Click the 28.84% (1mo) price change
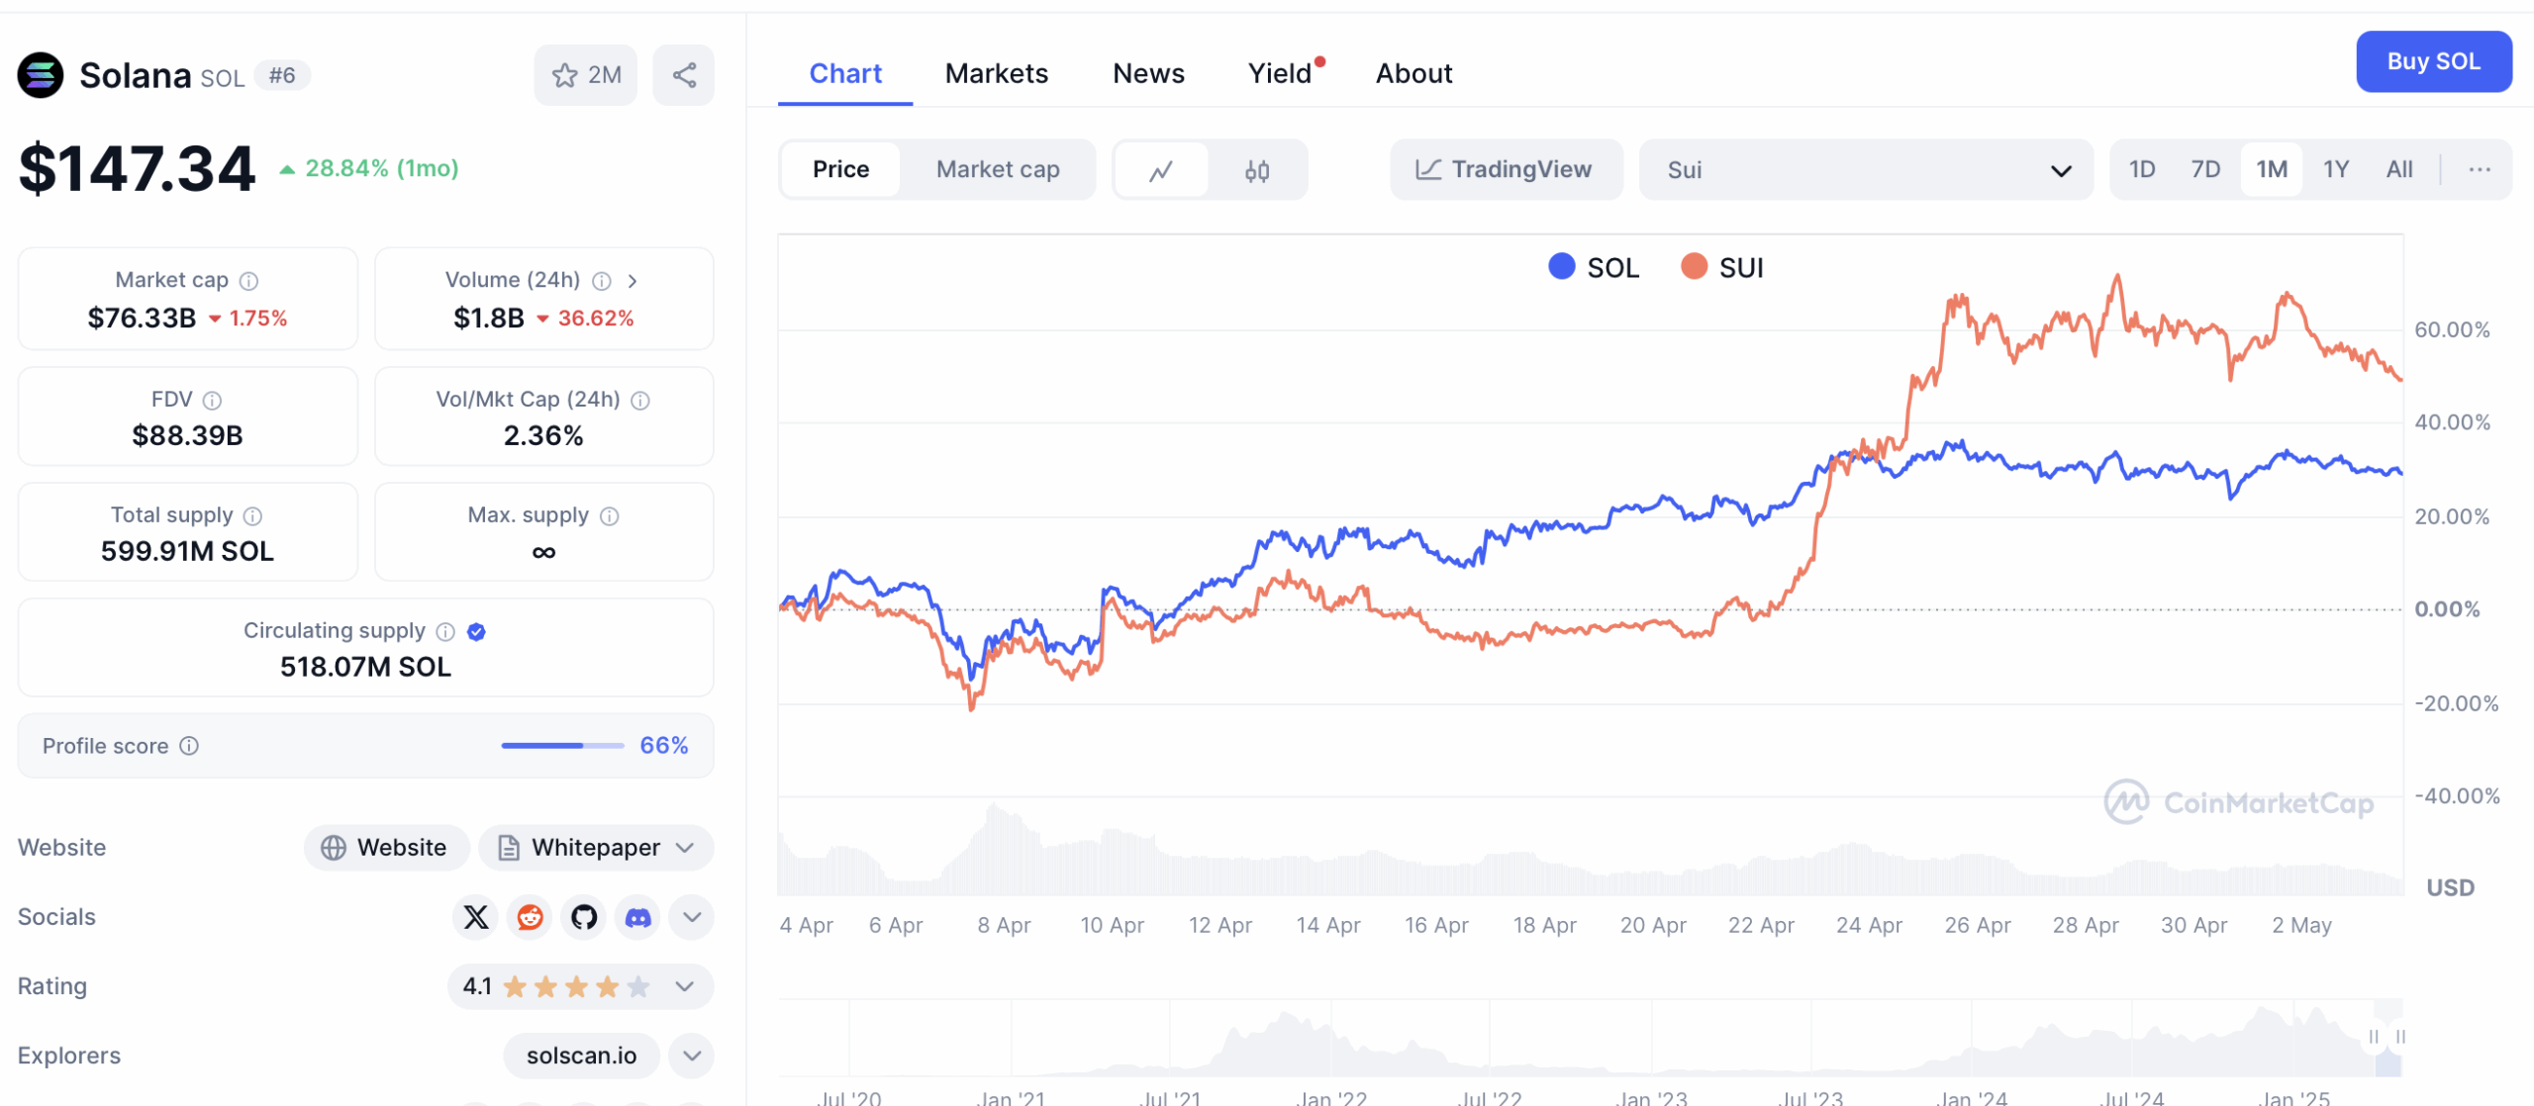Viewport: 2534px width, 1106px height. (369, 168)
